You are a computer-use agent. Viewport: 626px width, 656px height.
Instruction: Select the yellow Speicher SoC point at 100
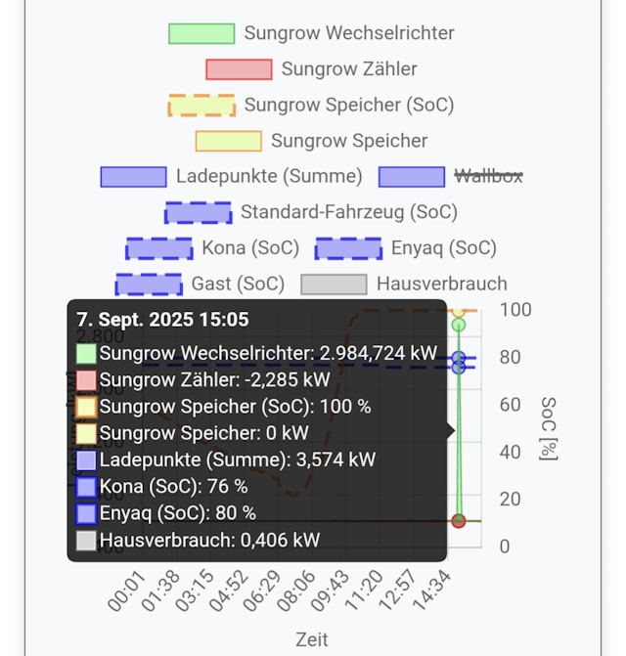(x=459, y=312)
